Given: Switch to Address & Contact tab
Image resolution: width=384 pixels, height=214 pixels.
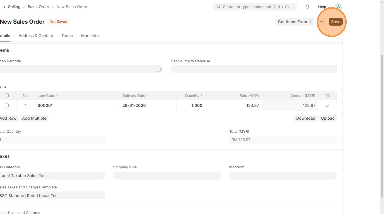Looking at the screenshot, I should coord(36,36).
